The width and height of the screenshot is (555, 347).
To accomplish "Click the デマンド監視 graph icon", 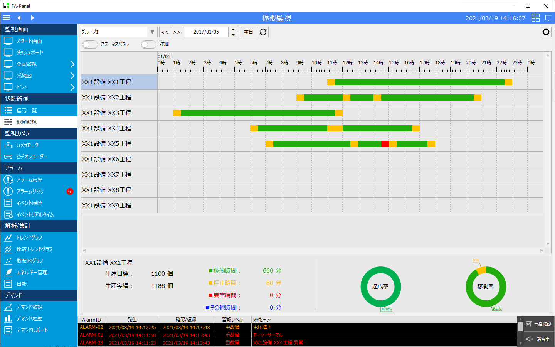I will point(8,307).
